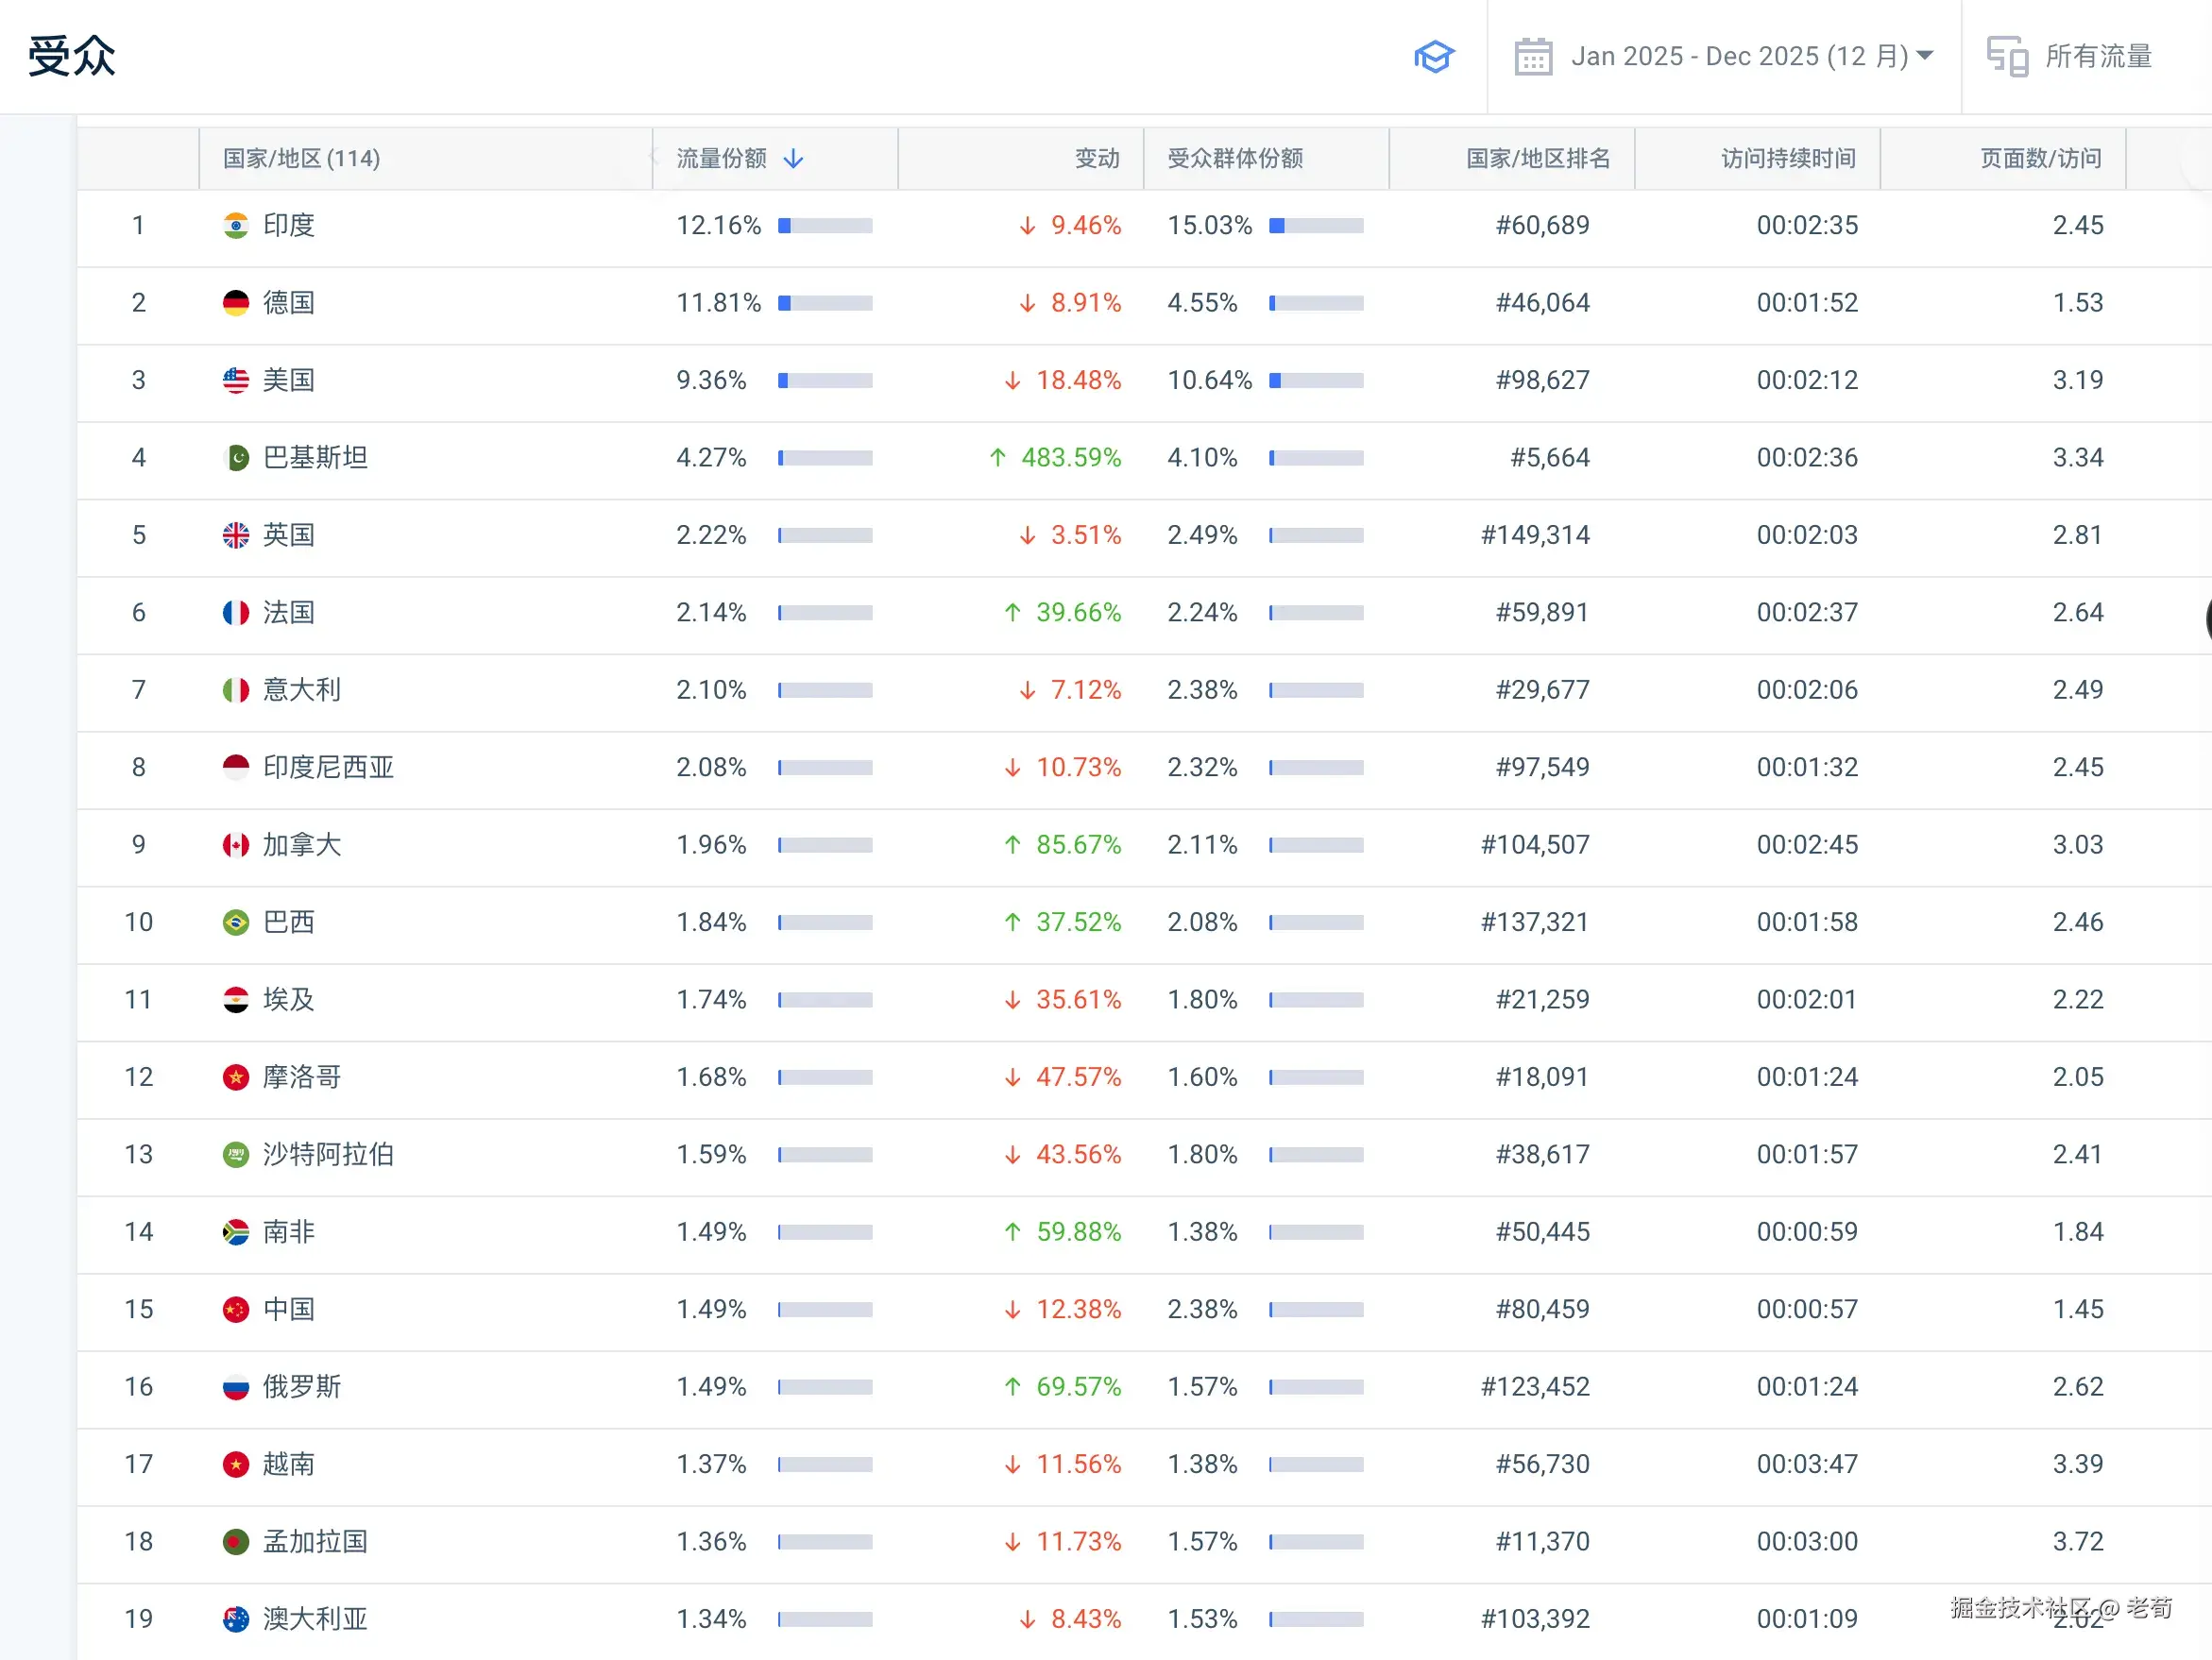Click the Germany flag icon
The image size is (2212, 1660).
point(236,303)
